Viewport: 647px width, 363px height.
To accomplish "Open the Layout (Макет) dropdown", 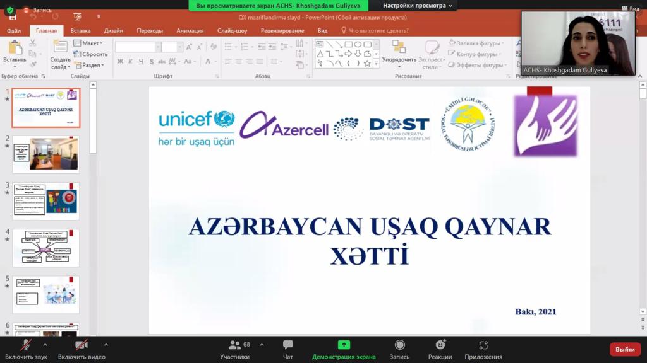I will [x=88, y=43].
